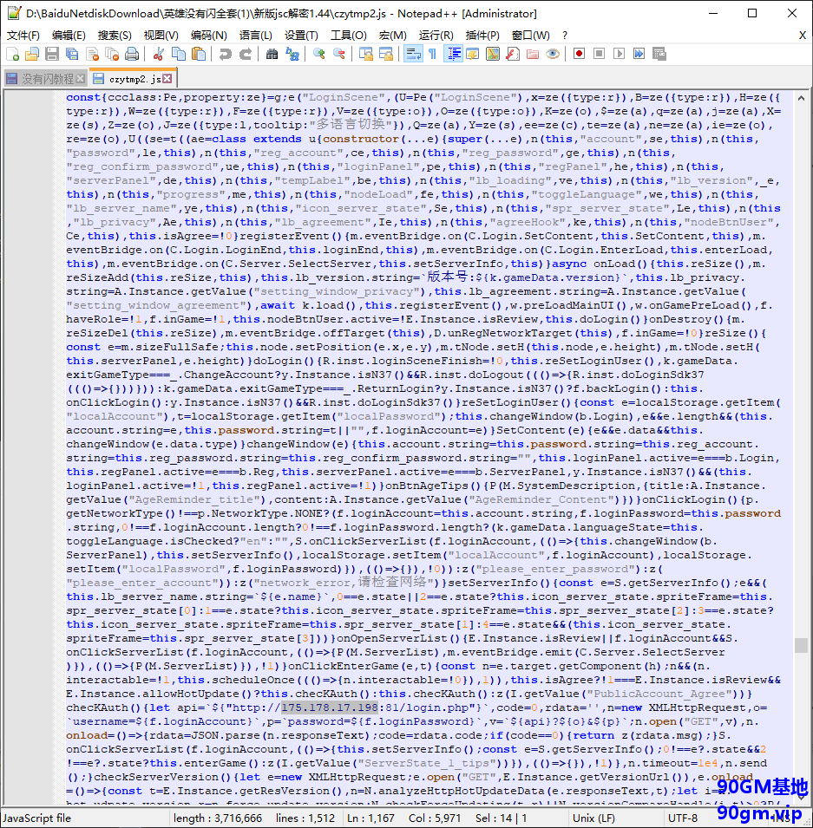Open the 搜索(S) menu
813x828 pixels.
[x=115, y=36]
